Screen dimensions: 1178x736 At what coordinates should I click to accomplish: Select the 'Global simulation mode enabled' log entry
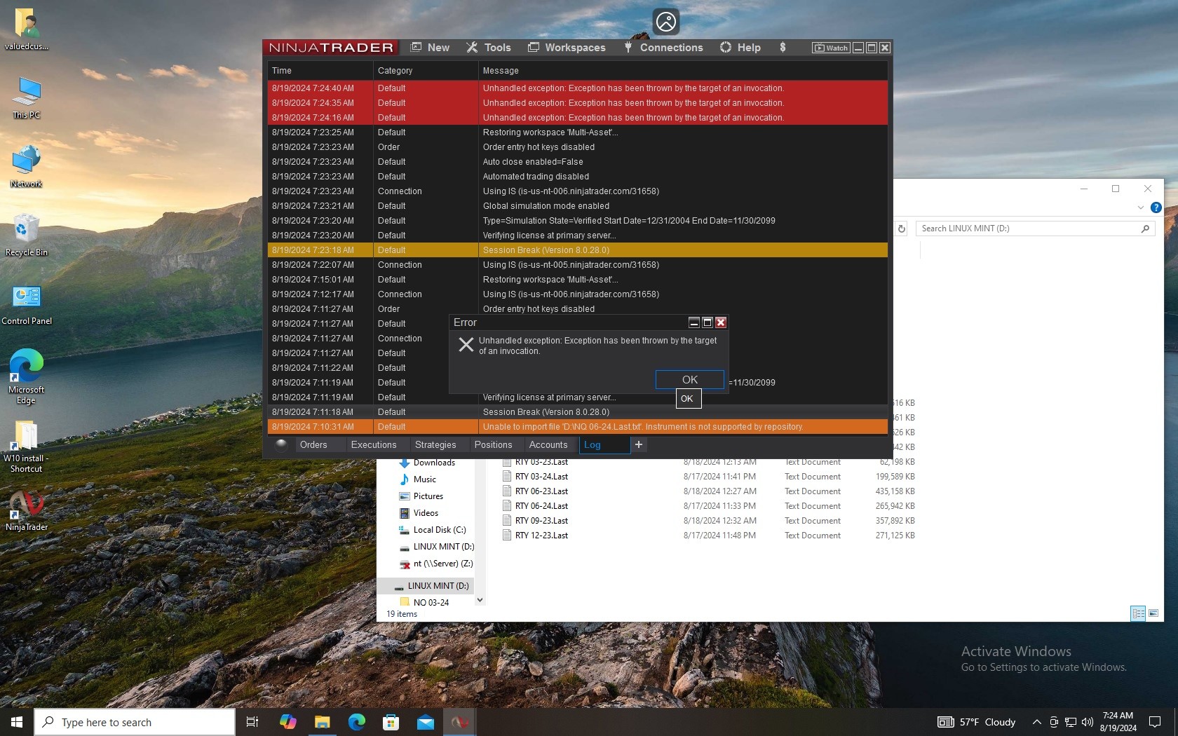(578, 206)
